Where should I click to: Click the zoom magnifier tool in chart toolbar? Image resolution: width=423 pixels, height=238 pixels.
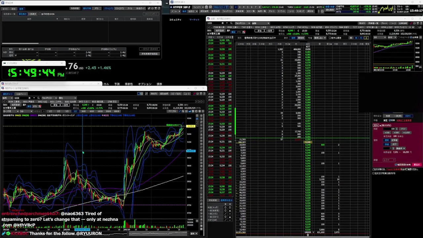click(x=183, y=111)
